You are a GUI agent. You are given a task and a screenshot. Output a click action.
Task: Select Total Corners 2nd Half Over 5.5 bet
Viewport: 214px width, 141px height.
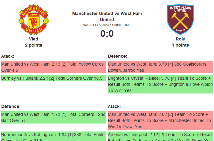53,117
